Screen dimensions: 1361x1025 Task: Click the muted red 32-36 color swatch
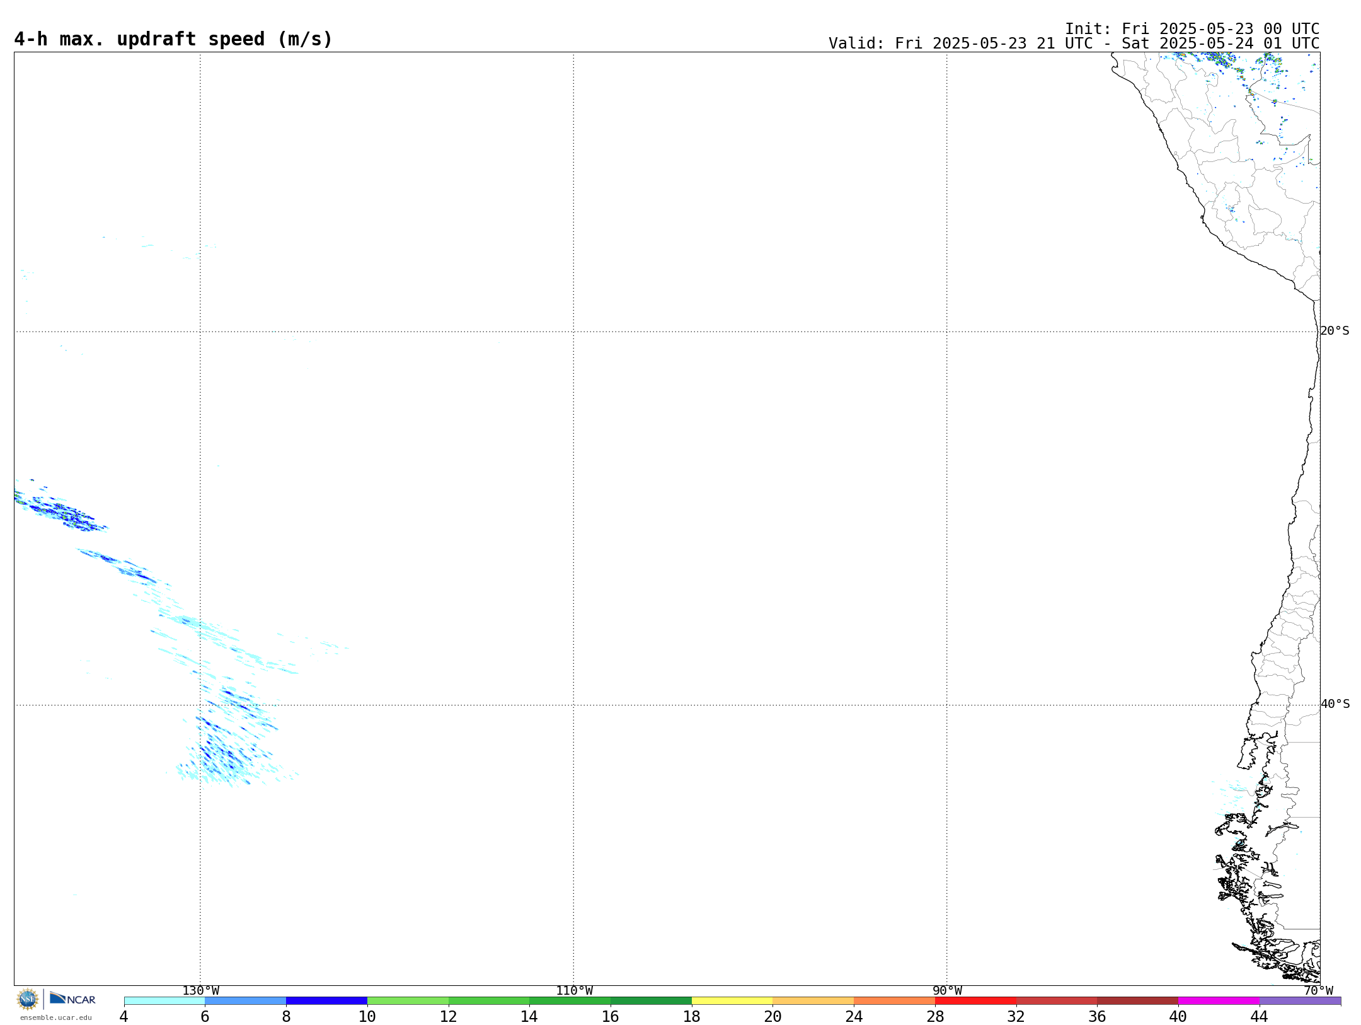[1057, 1001]
